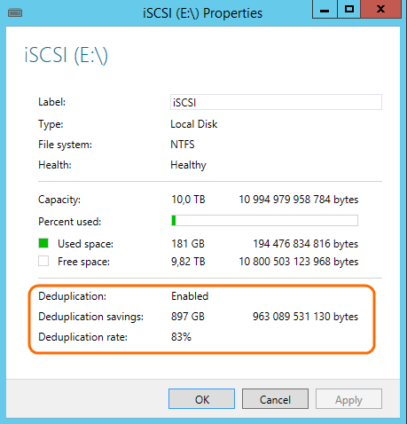Click the drive icon in title bar
Screen dimensions: 407x424
(15, 13)
